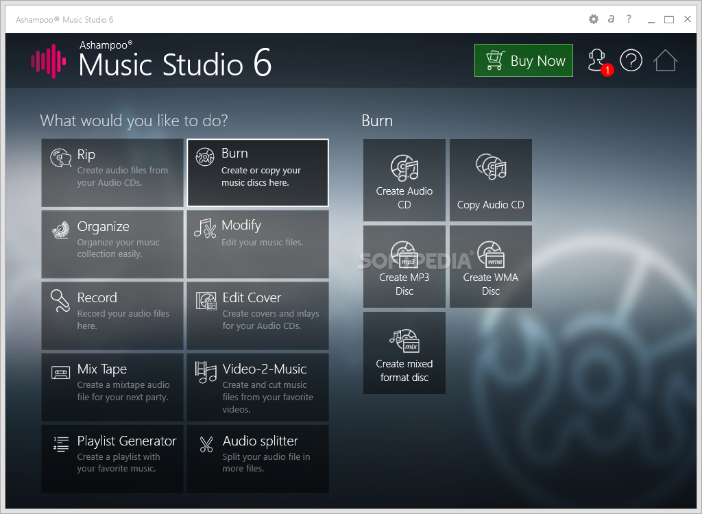The width and height of the screenshot is (702, 514).
Task: Click the Mix Tape title text
Action: pos(102,369)
